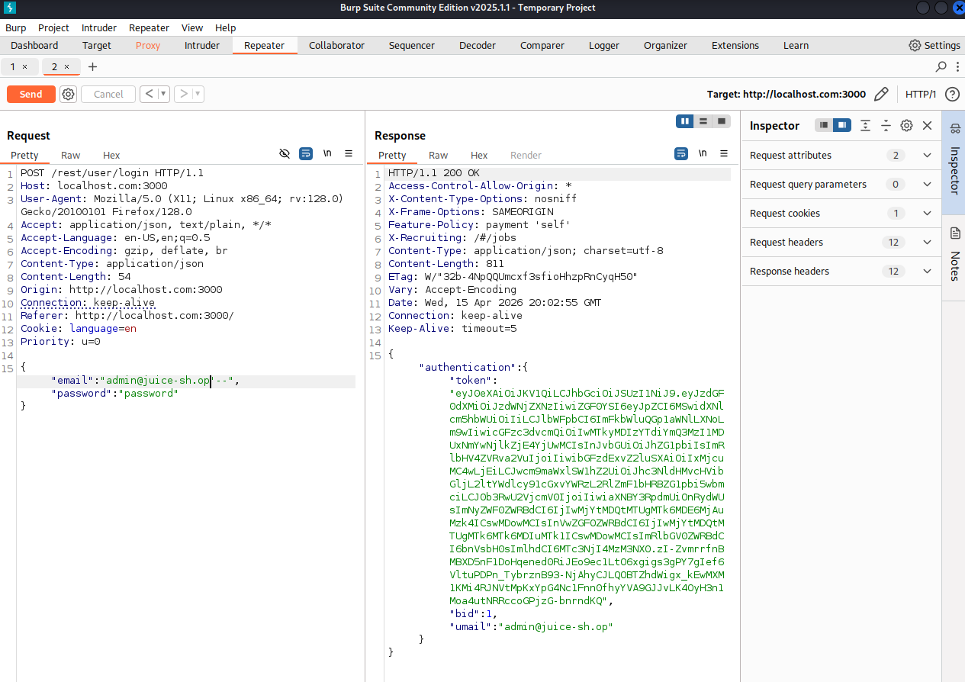
Task: Toggle line wrap in Response editor
Action: (681, 153)
